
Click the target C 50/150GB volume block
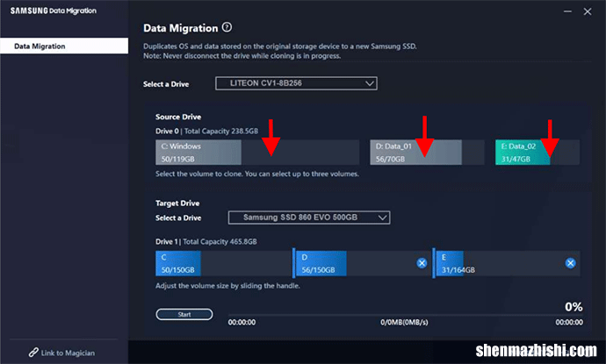pyautogui.click(x=223, y=264)
